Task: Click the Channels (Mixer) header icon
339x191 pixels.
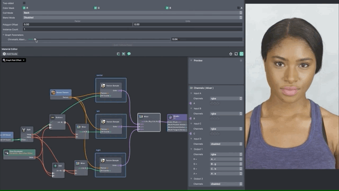Action: point(191,88)
